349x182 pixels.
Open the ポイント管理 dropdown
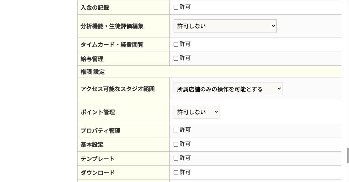196,112
